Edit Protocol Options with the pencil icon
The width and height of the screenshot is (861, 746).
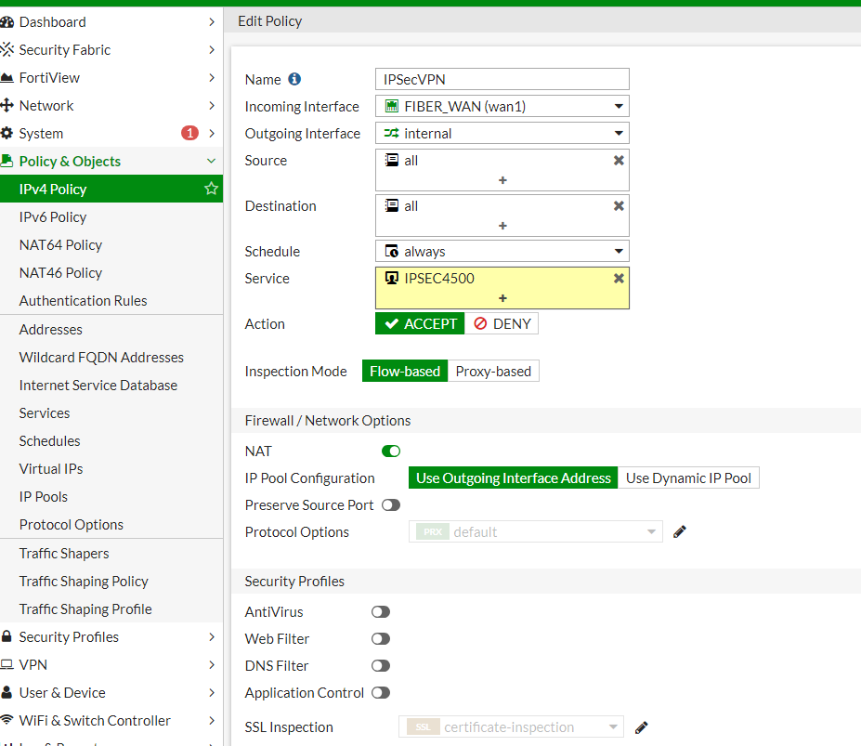[680, 532]
